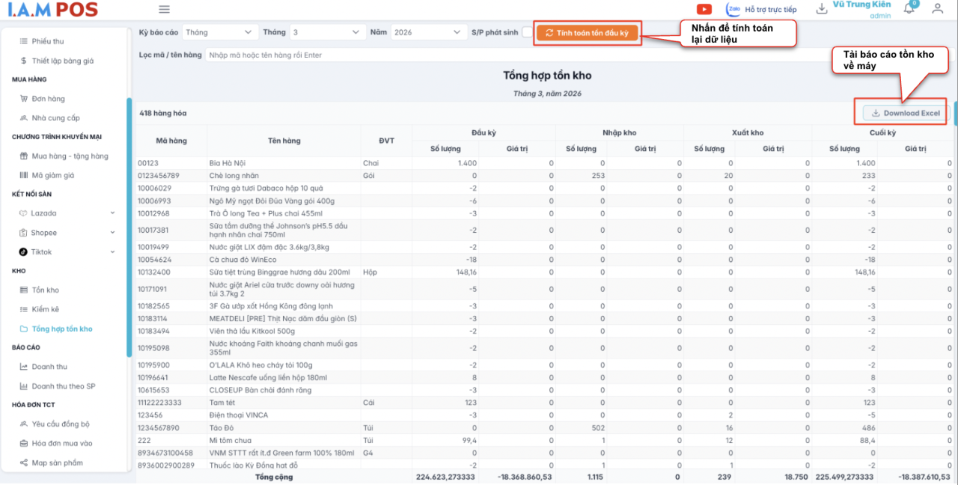Click the hamburger menu icon
This screenshot has width=958, height=485.
pos(165,10)
